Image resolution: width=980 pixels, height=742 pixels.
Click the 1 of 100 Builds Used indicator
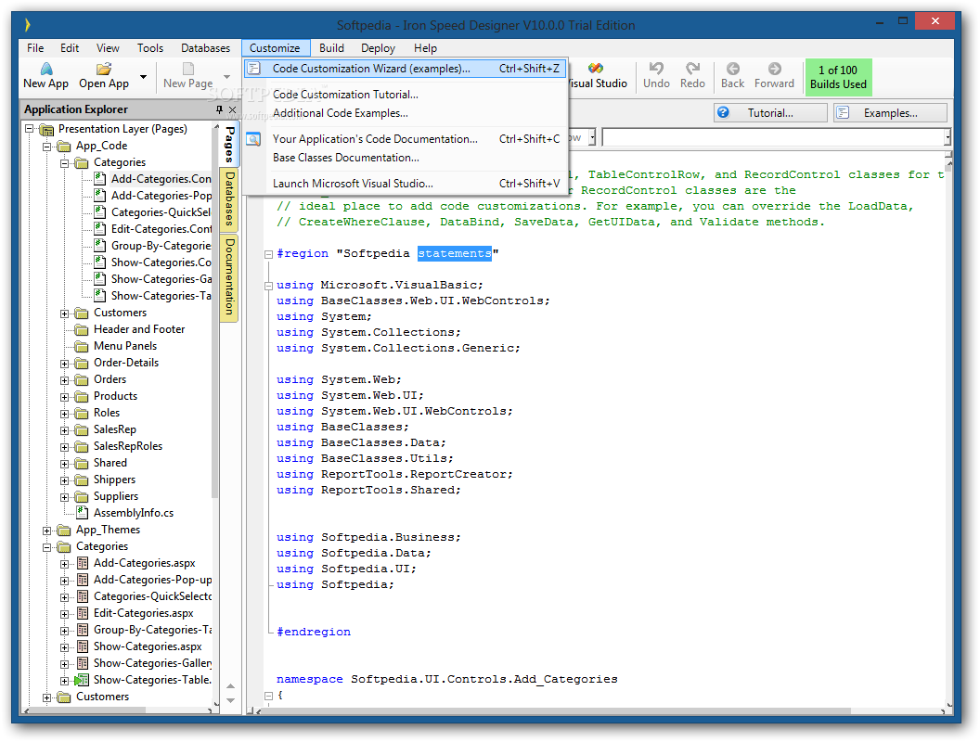[x=838, y=77]
